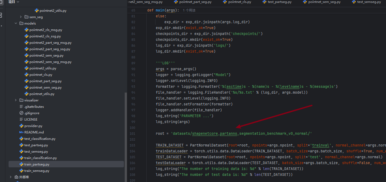Image resolution: width=386 pixels, height=182 pixels.
Task: Click the .gitattributes file icon
Action: coord(21,107)
